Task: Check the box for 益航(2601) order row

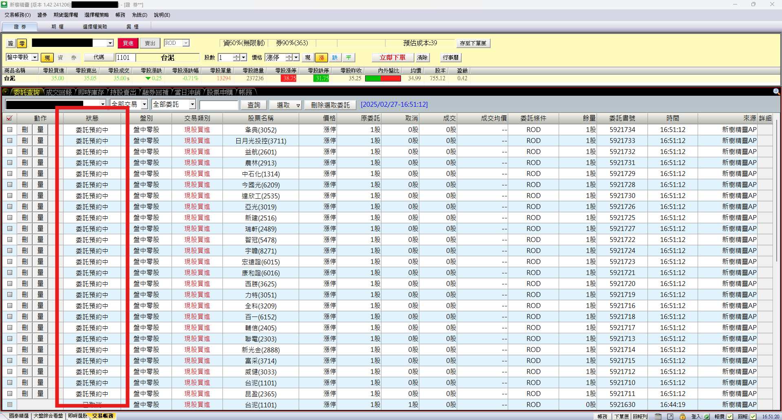Action: [x=10, y=152]
